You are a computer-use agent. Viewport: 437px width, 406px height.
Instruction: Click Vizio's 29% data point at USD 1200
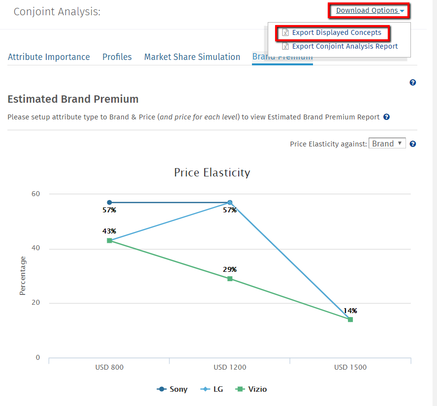[230, 279]
